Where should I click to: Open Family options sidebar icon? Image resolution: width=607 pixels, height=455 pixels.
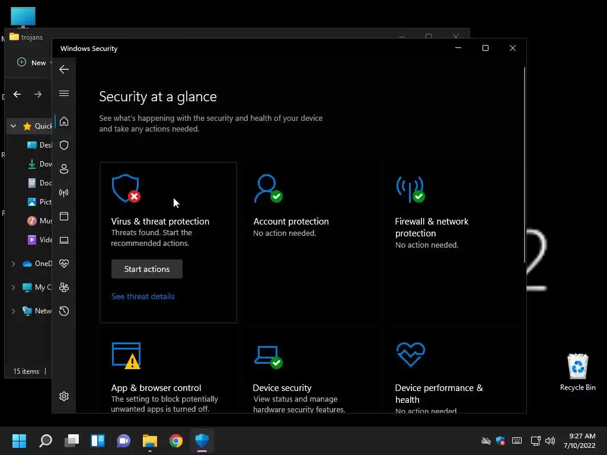pyautogui.click(x=64, y=287)
